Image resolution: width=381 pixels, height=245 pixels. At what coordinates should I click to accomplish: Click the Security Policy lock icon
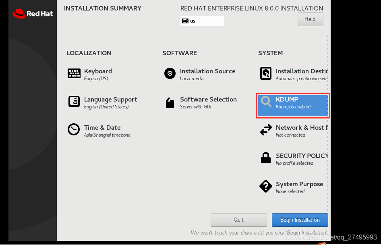(265, 158)
